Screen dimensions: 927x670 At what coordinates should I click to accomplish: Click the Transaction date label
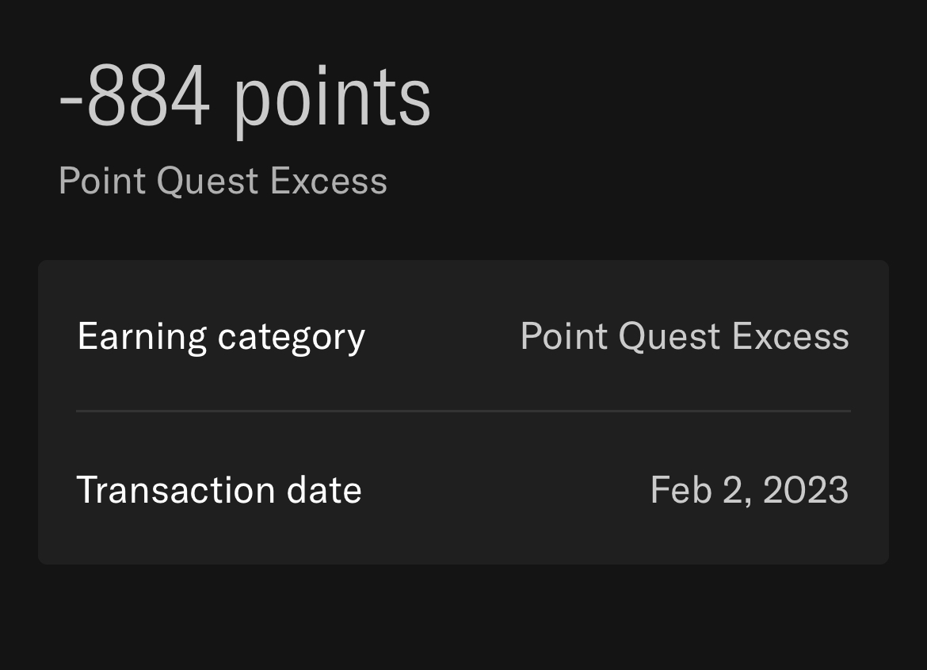coord(219,489)
